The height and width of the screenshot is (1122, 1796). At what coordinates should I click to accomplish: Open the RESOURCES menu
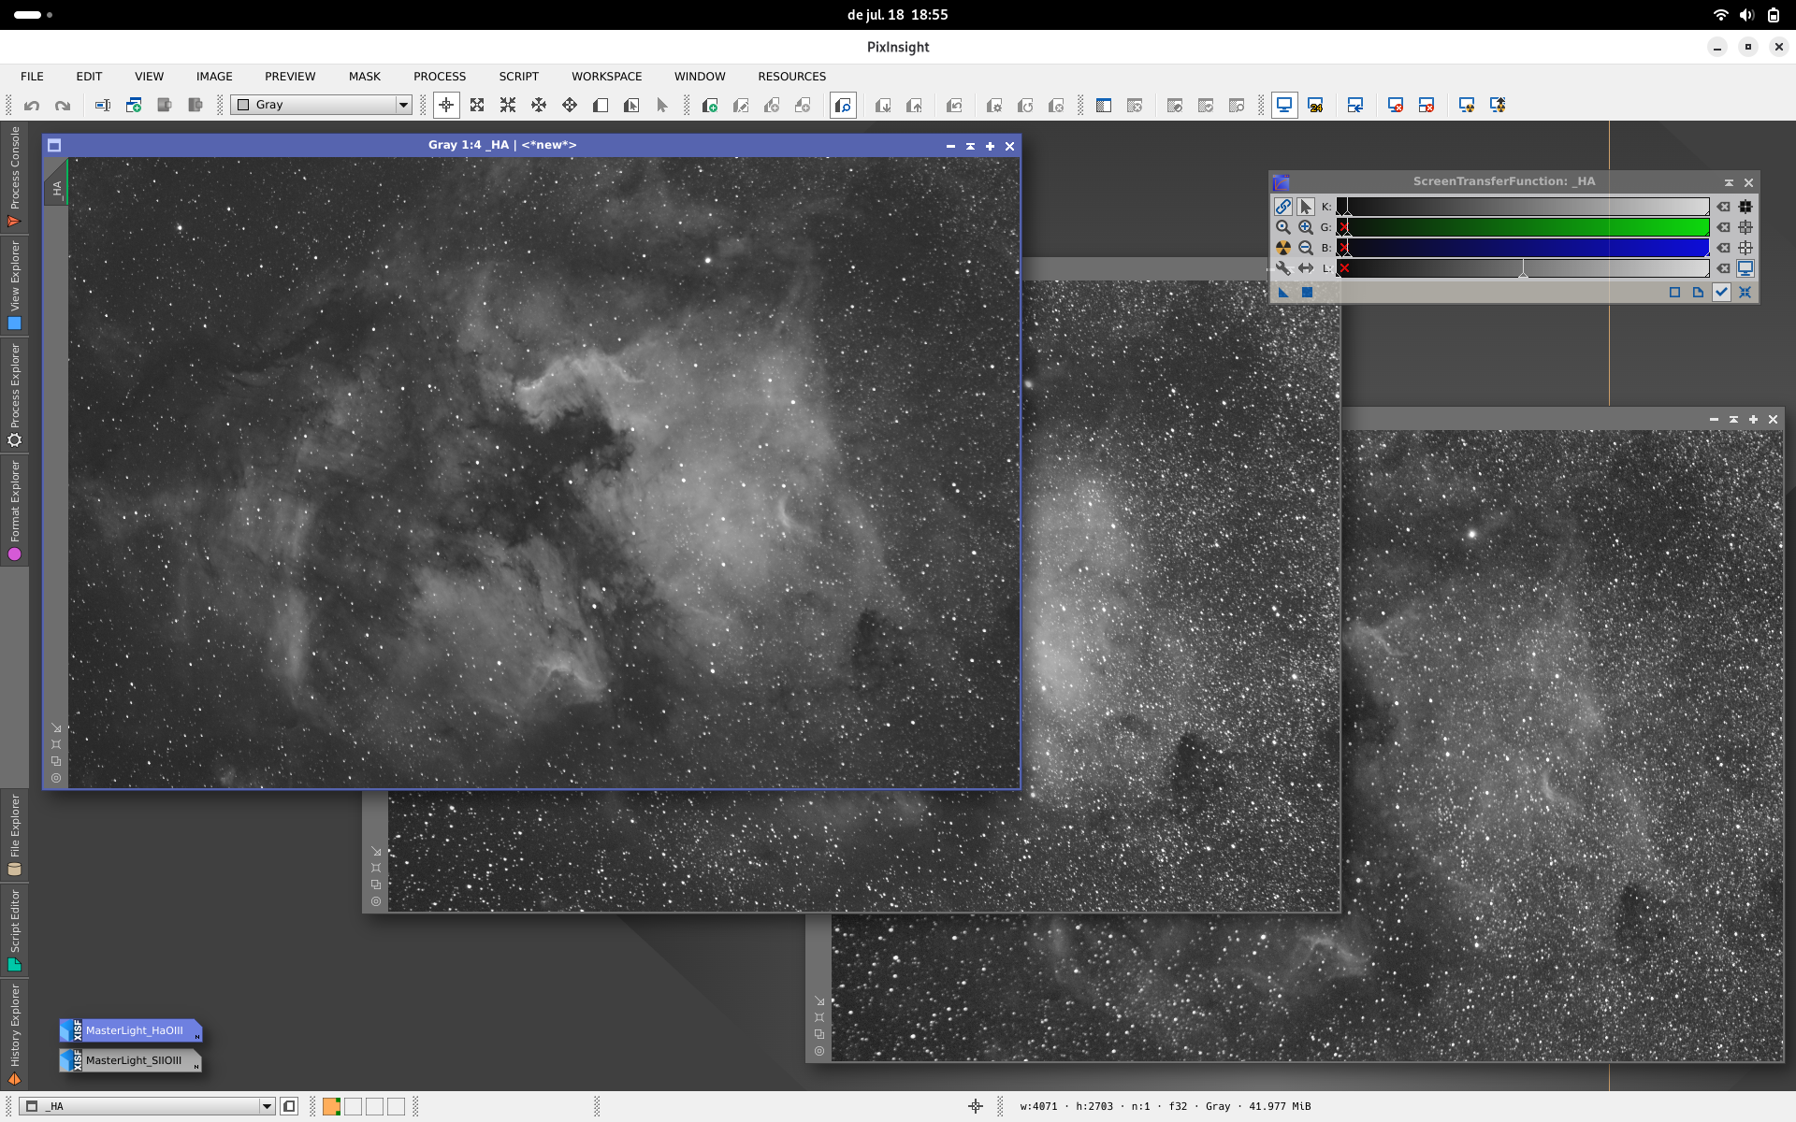tap(792, 77)
